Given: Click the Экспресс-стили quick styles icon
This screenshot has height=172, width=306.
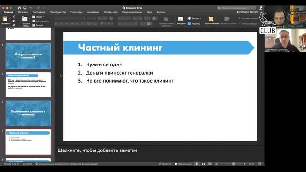Looking at the screenshot, I should click(x=227, y=19).
